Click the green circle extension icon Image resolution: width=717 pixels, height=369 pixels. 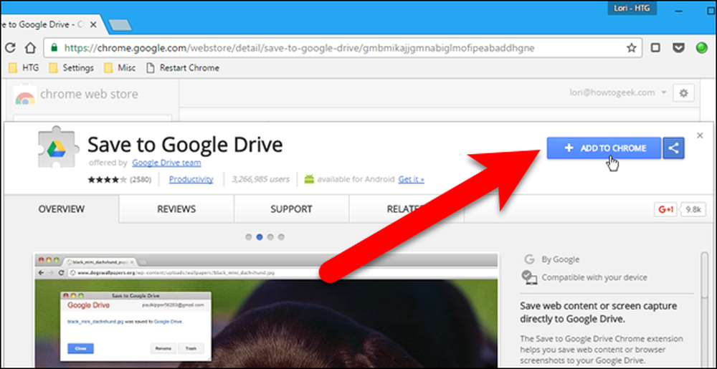click(701, 48)
